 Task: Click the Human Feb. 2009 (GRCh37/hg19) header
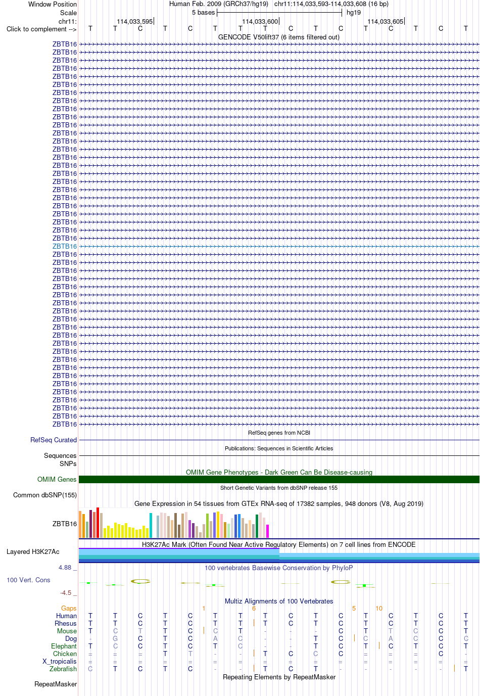219,4
